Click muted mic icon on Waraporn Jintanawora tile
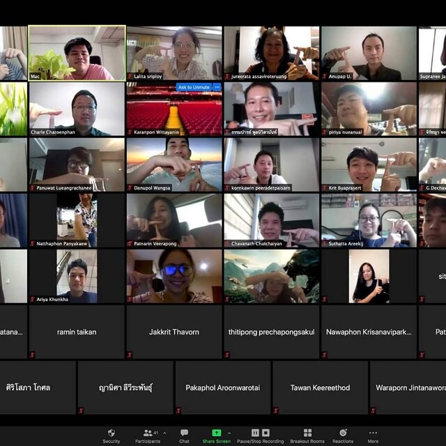The image size is (446, 446). [x=374, y=410]
